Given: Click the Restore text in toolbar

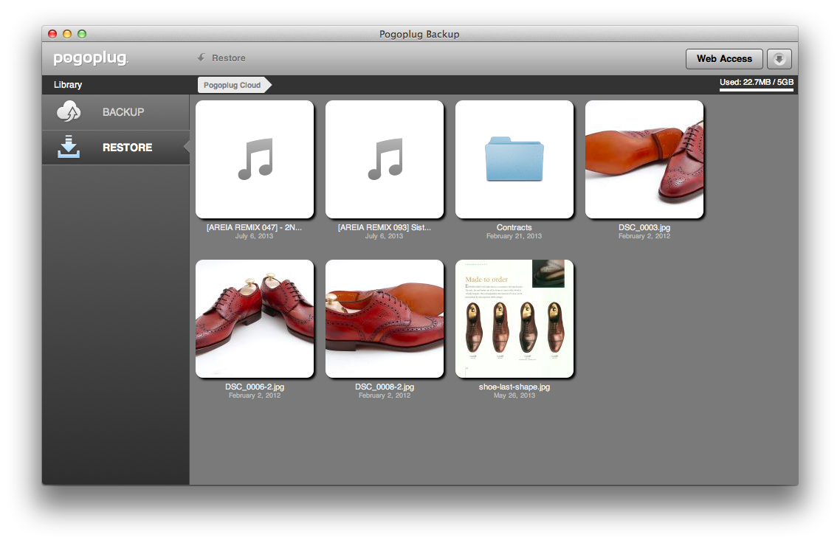Looking at the screenshot, I should (x=229, y=58).
